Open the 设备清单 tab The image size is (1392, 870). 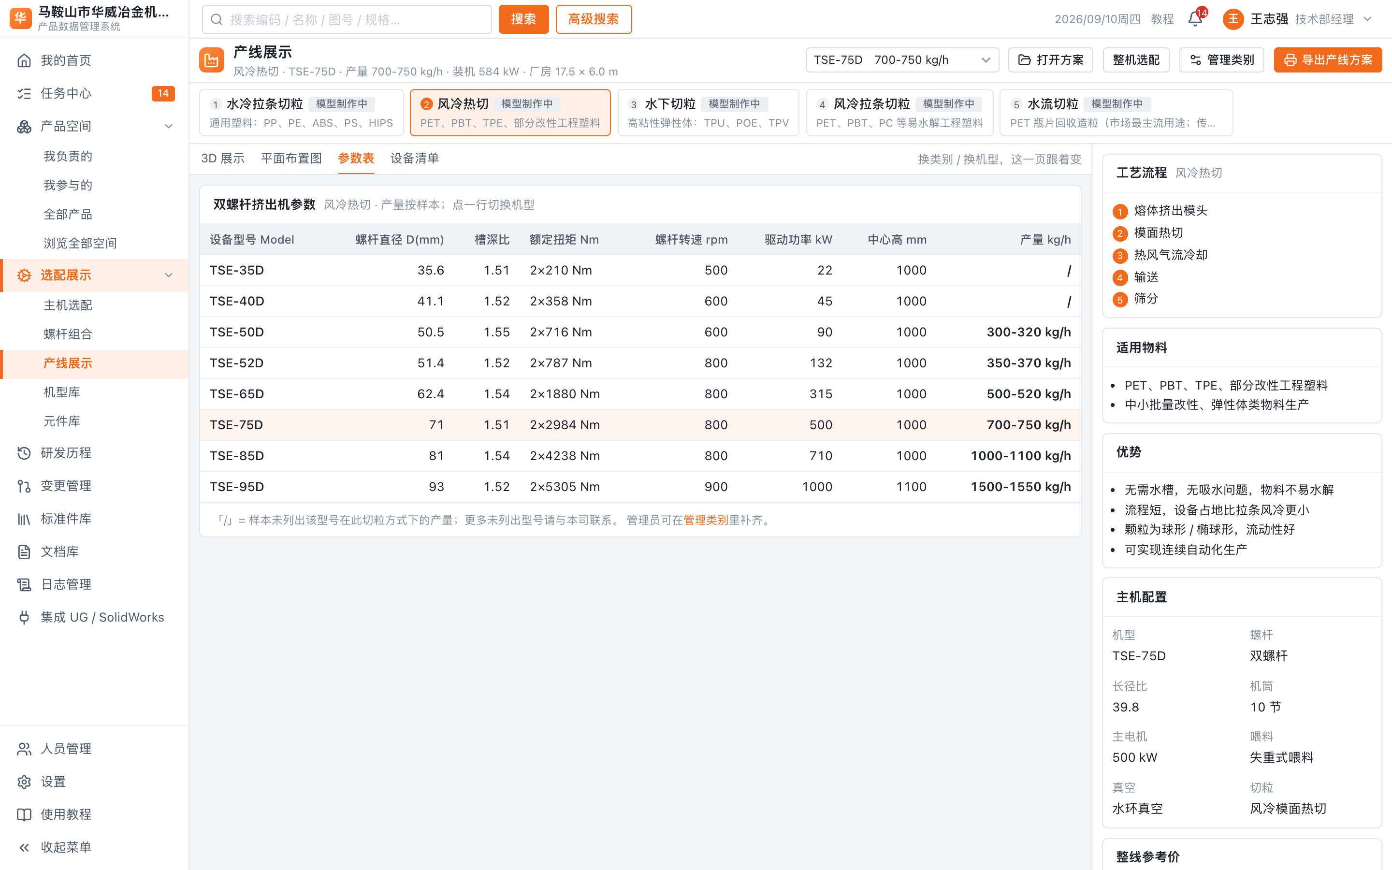pos(414,158)
